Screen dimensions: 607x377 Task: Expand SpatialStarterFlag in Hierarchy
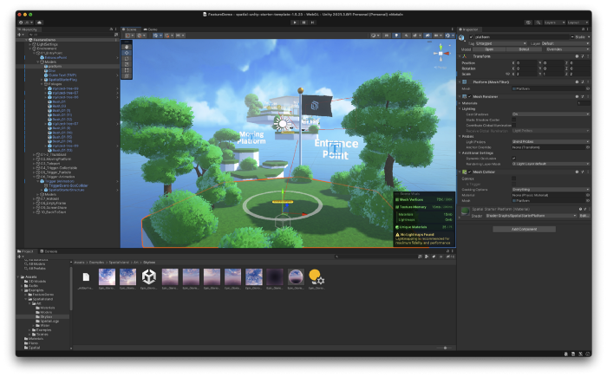coord(42,80)
